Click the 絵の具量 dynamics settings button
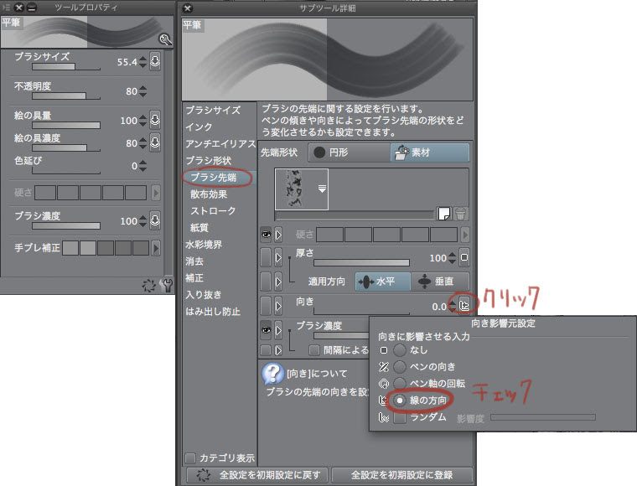Screen dimensions: 637x486 point(155,120)
